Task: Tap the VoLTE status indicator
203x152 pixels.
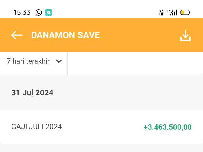Action: pos(161,13)
